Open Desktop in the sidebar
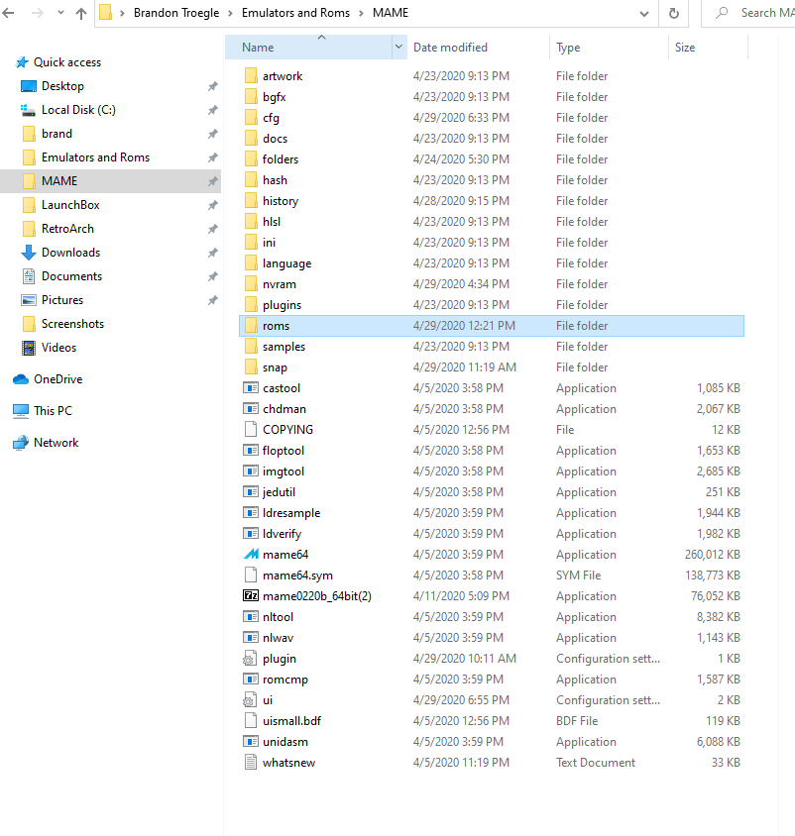This screenshot has width=795, height=836. pos(63,86)
